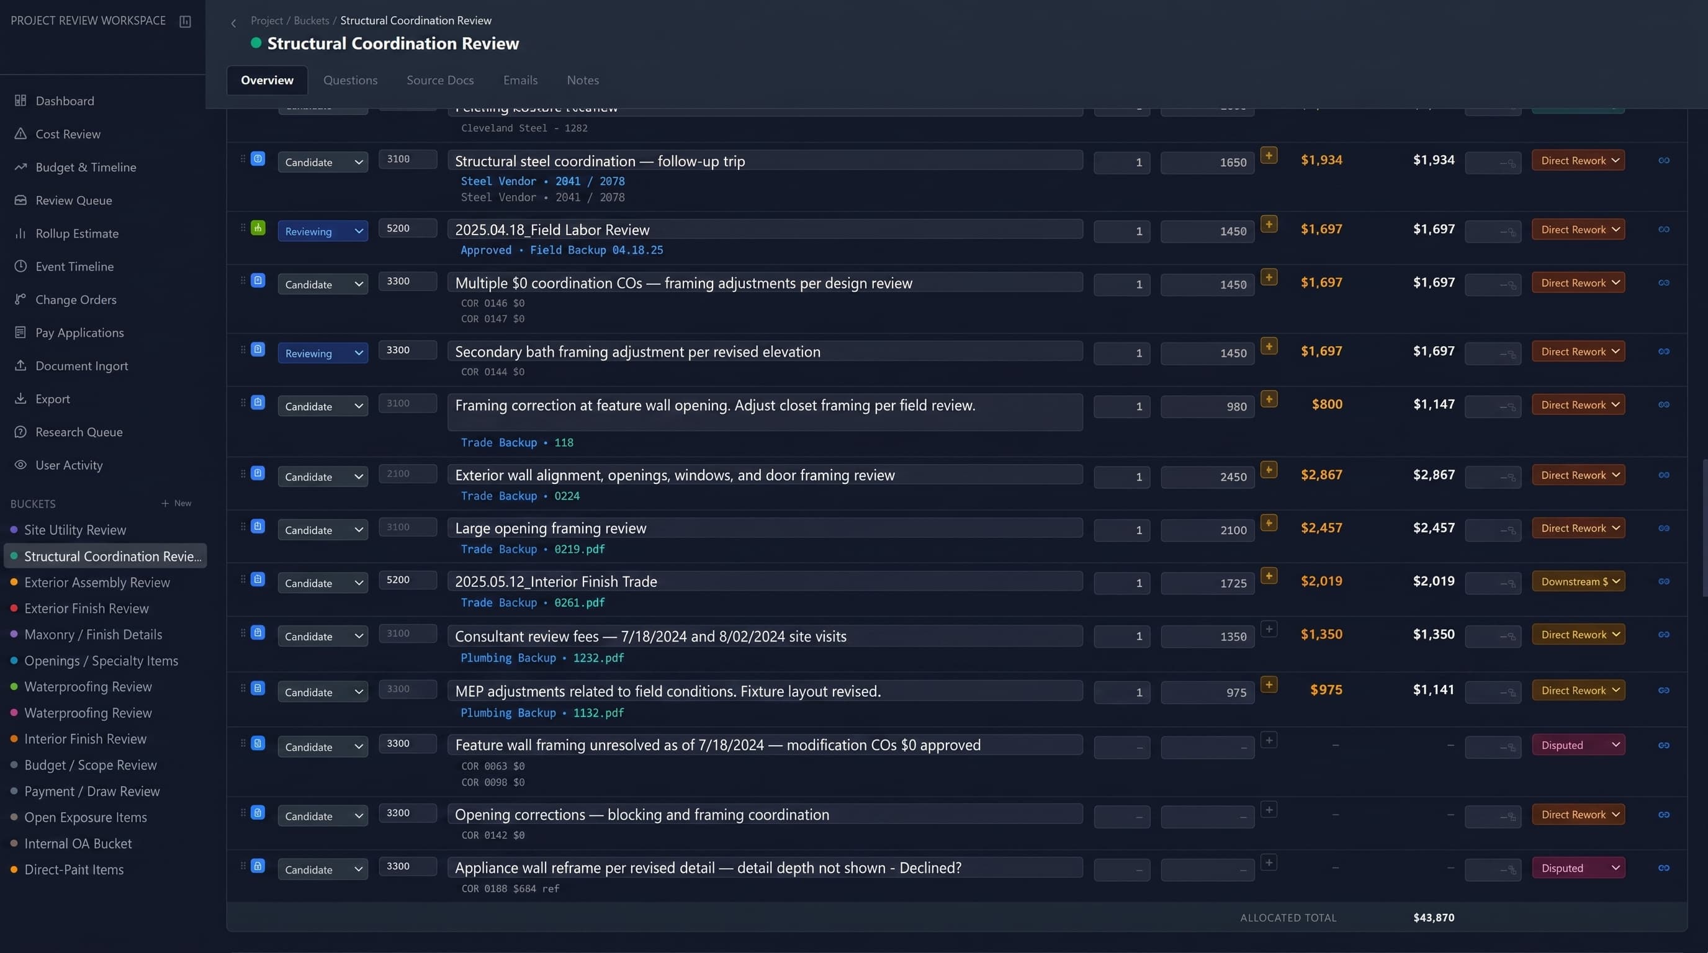
Task: Open Export in the sidebar
Action: coord(52,399)
